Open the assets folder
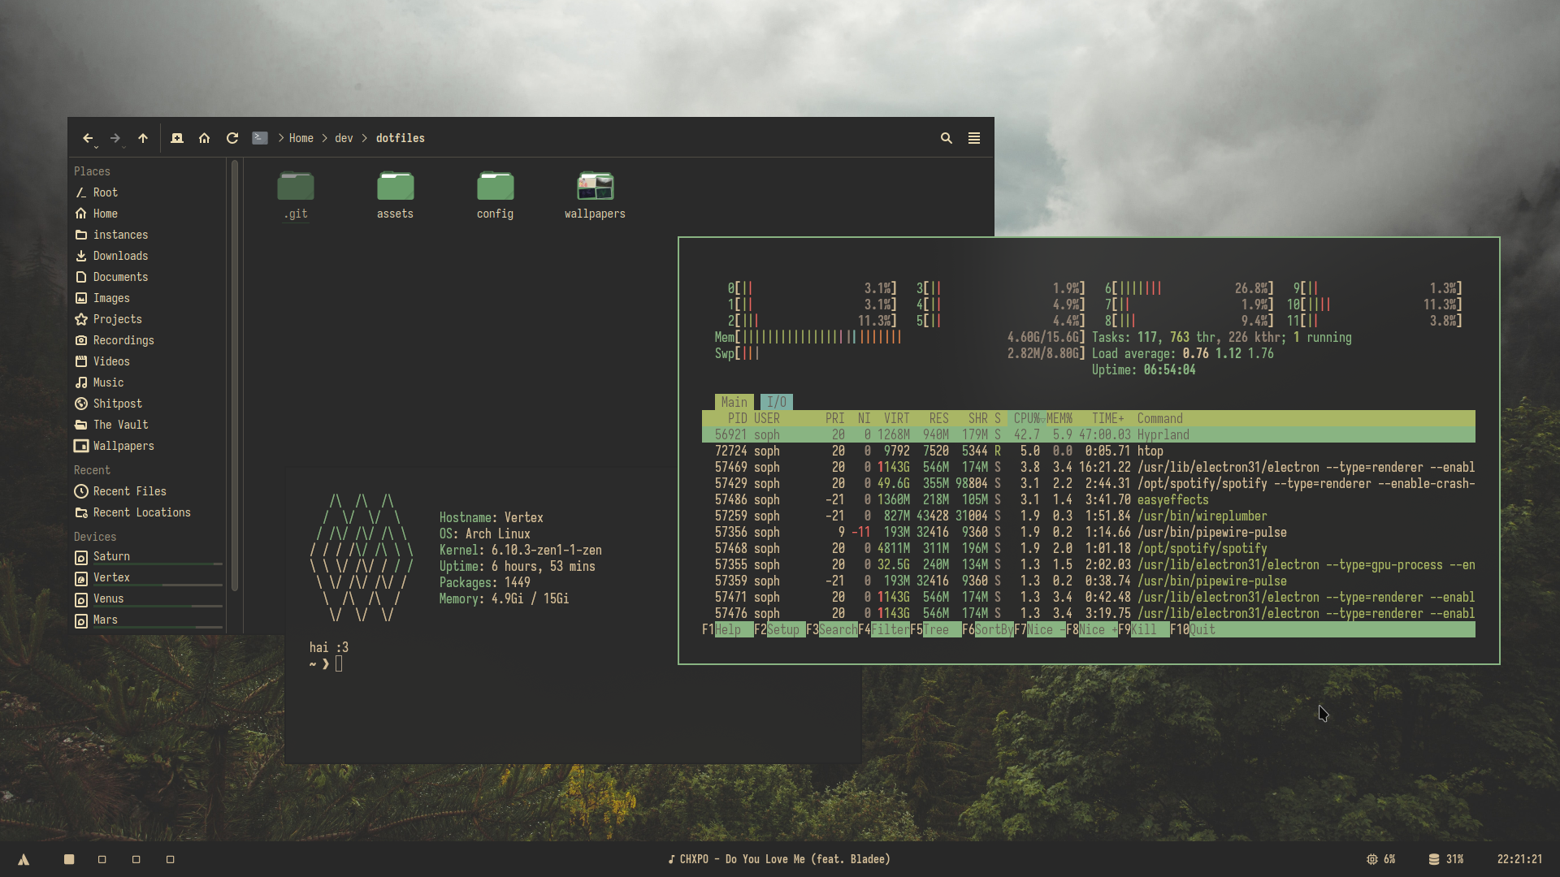Image resolution: width=1560 pixels, height=877 pixels. [x=395, y=196]
